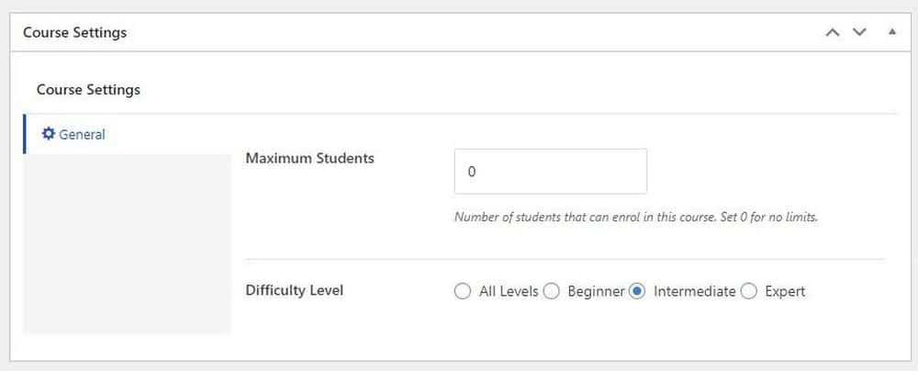Click the move panel down chevron

click(859, 33)
